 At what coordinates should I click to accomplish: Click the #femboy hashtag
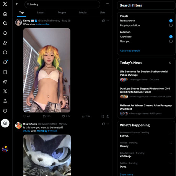tap(42, 131)
